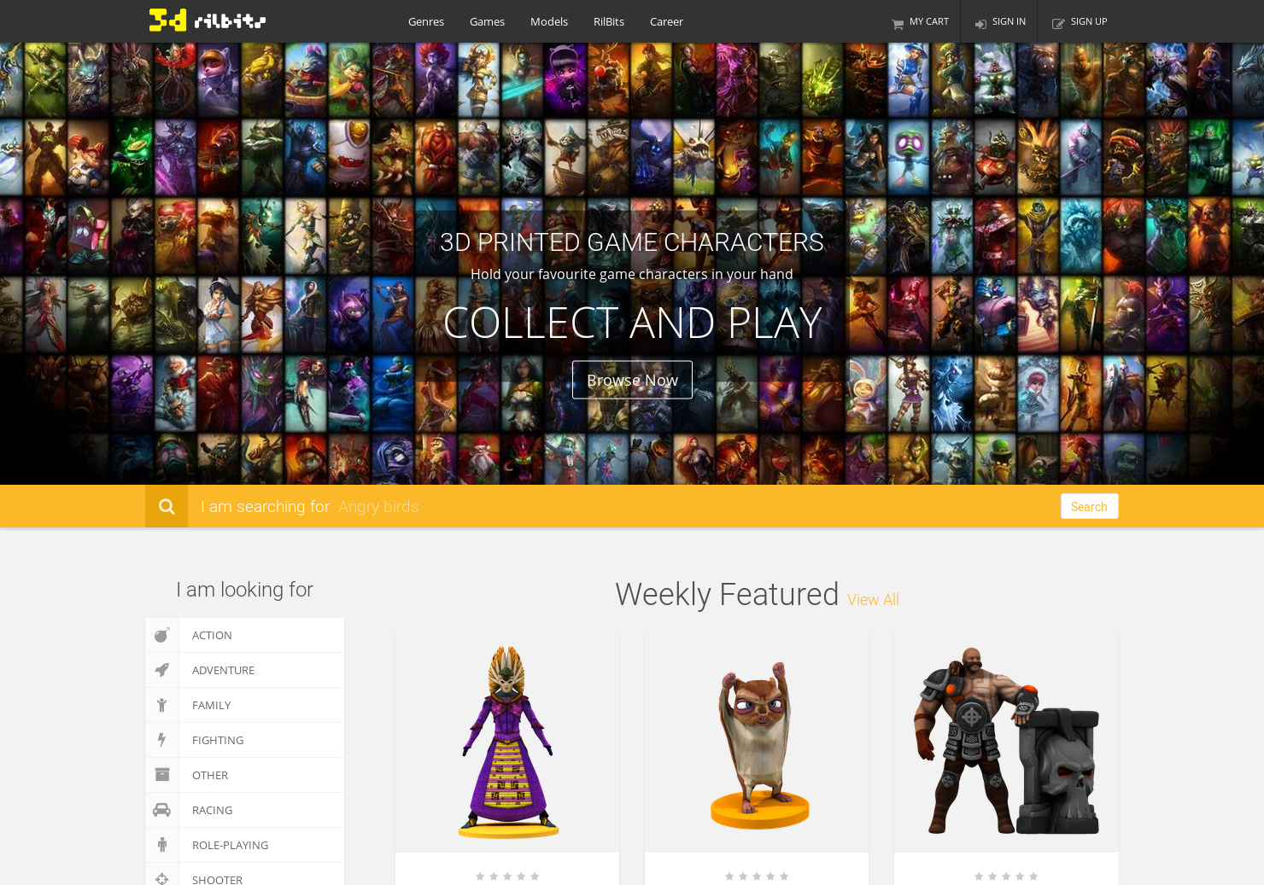
Task: Click the Search button
Action: [1089, 506]
